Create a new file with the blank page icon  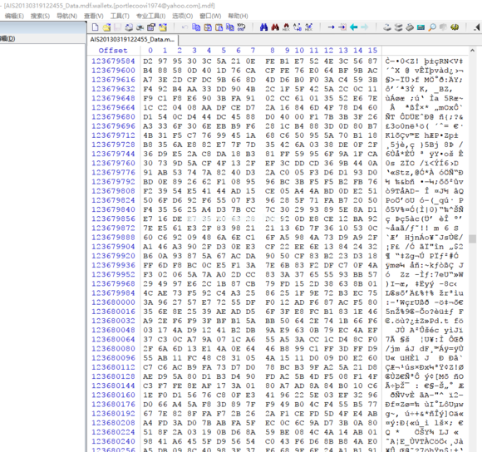96,27
